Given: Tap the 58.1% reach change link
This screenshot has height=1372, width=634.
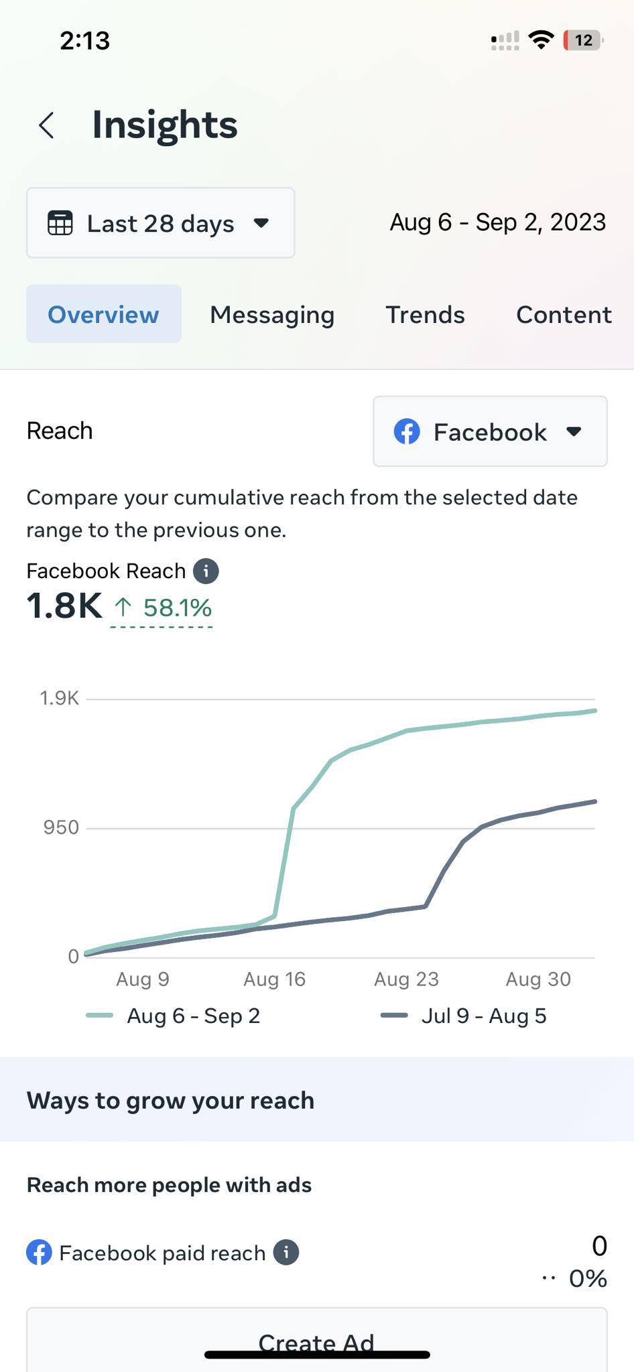Looking at the screenshot, I should pos(177,608).
